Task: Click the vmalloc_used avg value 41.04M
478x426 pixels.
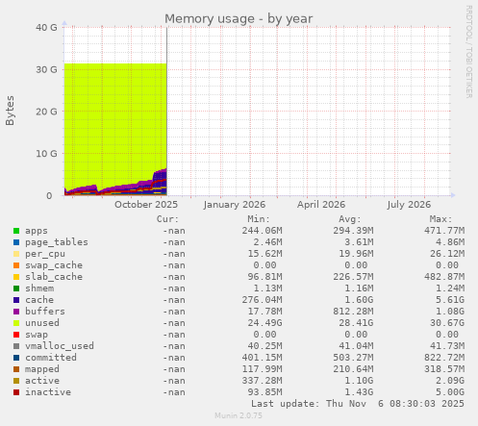Action: click(356, 346)
